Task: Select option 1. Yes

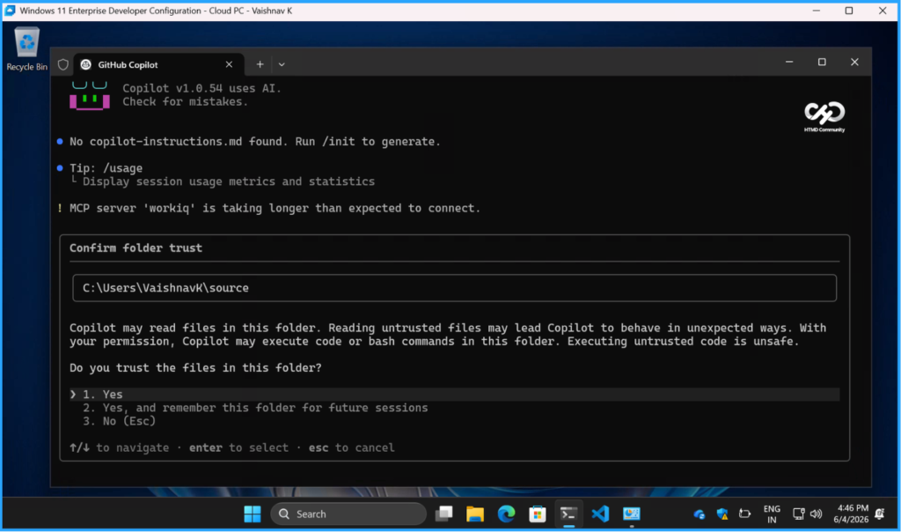Action: point(454,395)
